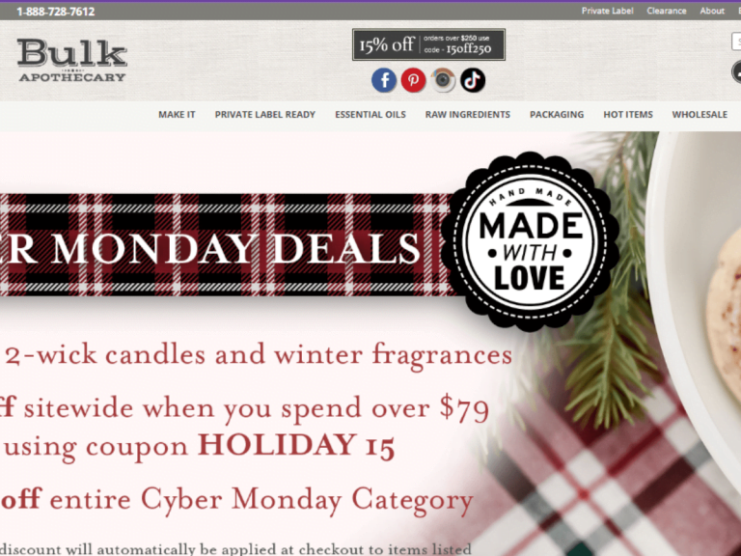Image resolution: width=741 pixels, height=556 pixels.
Task: Open the Raw Ingredients menu
Action: pyautogui.click(x=468, y=115)
